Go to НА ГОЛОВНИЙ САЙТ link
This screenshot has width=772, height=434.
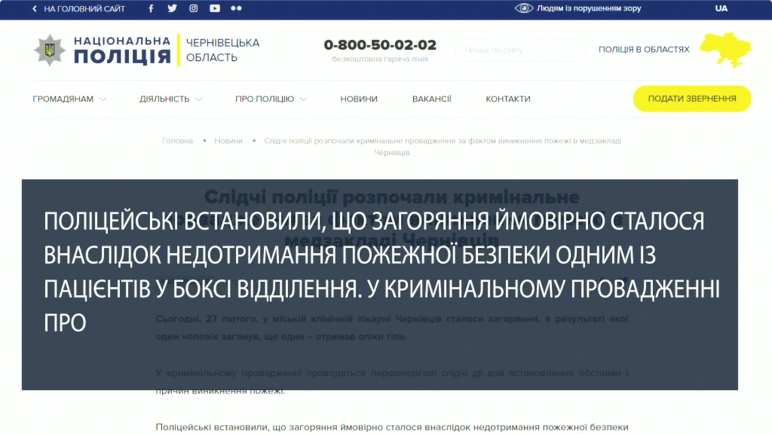84,8
